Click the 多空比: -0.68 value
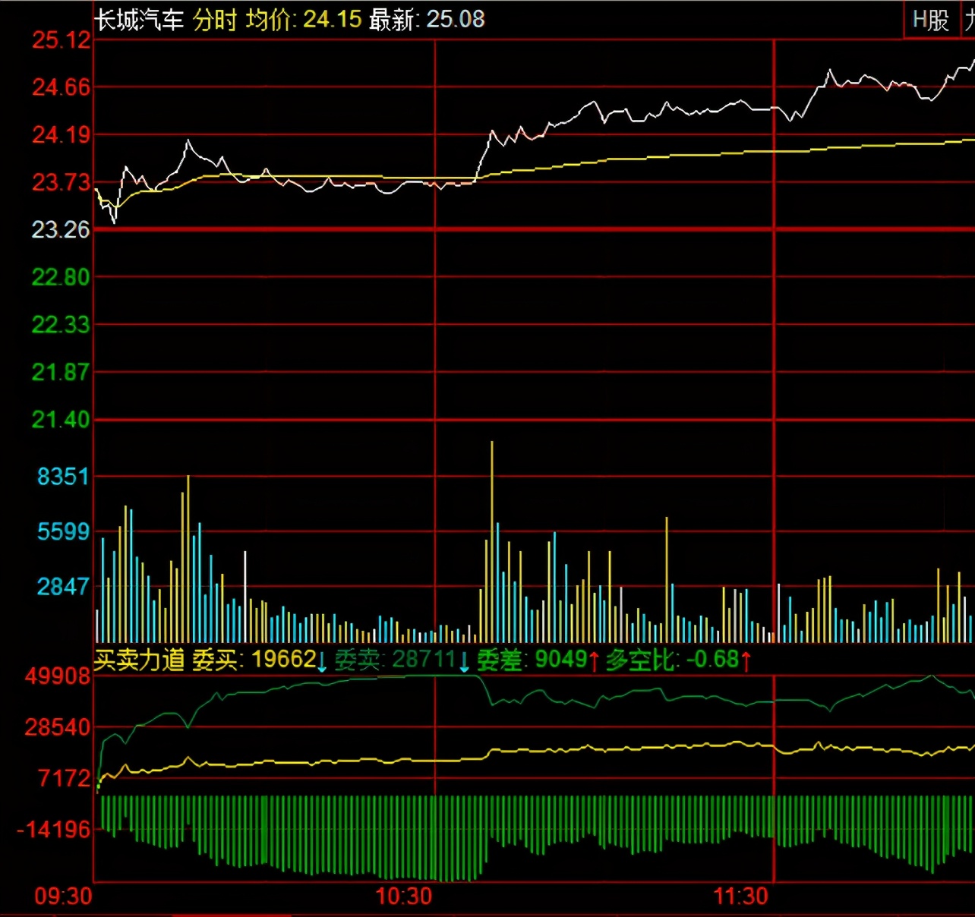Viewport: 975px width, 917px height. click(x=678, y=660)
